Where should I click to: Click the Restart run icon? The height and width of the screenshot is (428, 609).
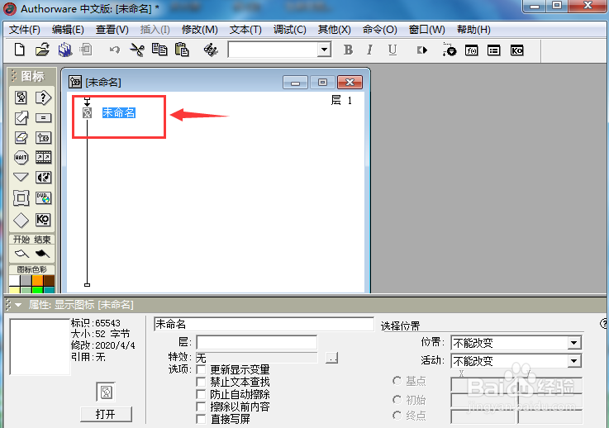[422, 50]
